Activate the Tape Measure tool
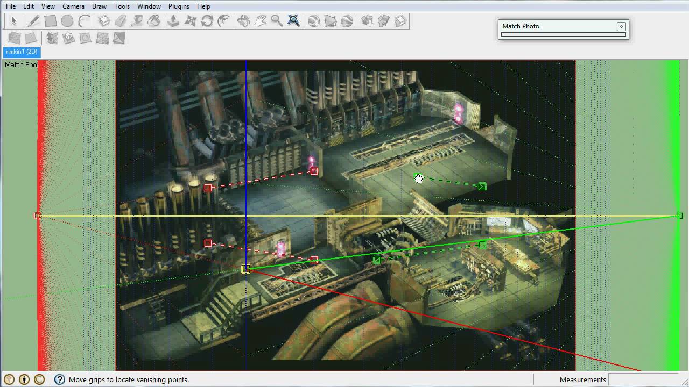The image size is (689, 387). tap(137, 21)
